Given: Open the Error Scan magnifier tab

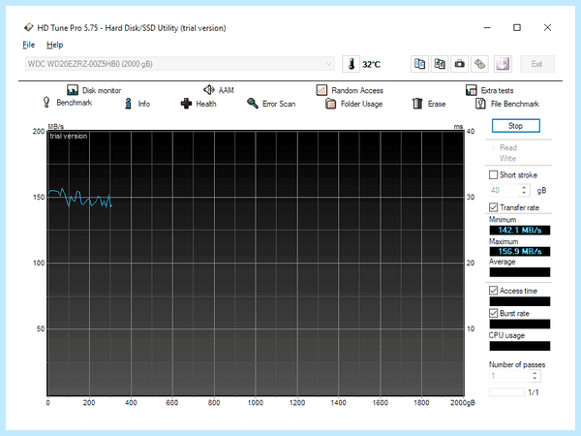Looking at the screenshot, I should click(x=271, y=104).
